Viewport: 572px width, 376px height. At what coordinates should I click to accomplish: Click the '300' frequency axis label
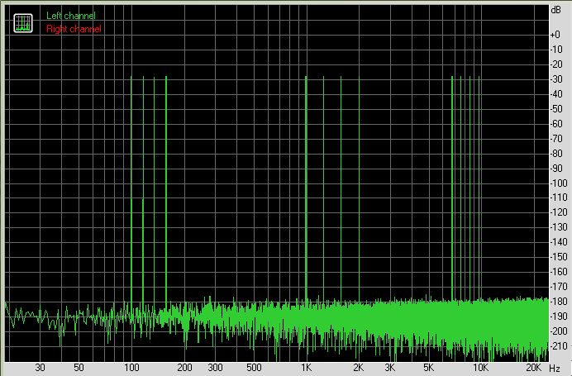(215, 368)
